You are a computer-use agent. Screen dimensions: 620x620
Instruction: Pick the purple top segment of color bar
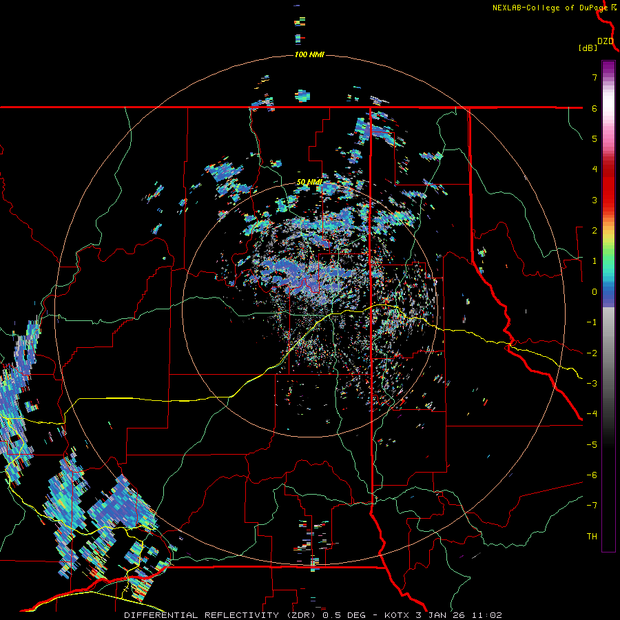(x=608, y=68)
